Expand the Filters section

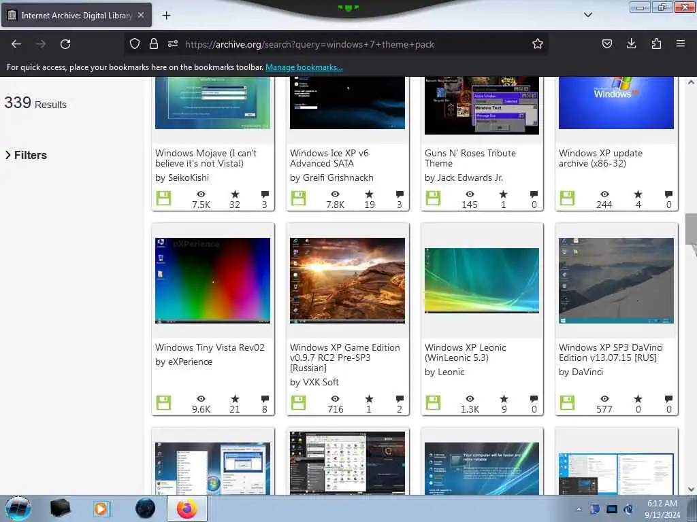(26, 155)
